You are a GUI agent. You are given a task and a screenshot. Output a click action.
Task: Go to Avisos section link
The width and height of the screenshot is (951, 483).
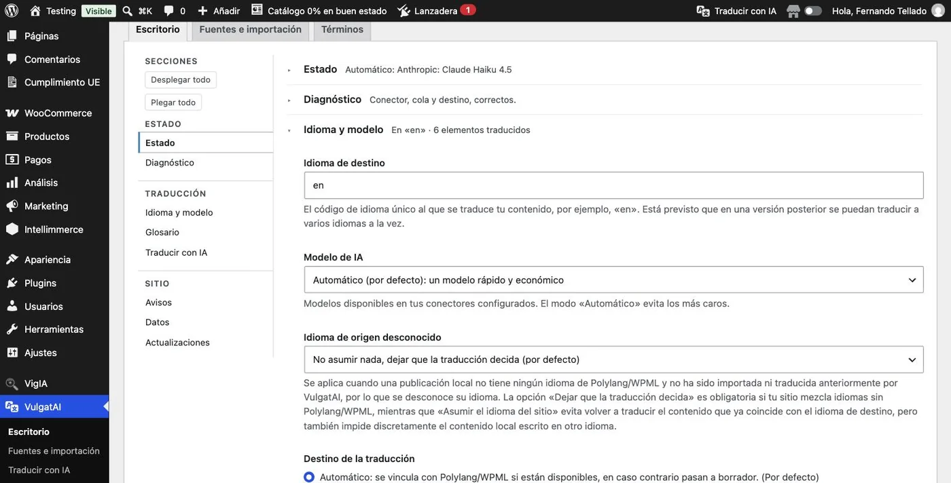pyautogui.click(x=158, y=303)
